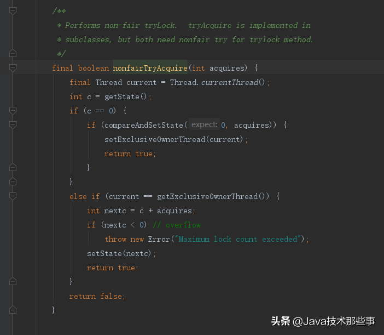Click the '// overflow' comment
The image size is (384, 335).
[177, 225]
